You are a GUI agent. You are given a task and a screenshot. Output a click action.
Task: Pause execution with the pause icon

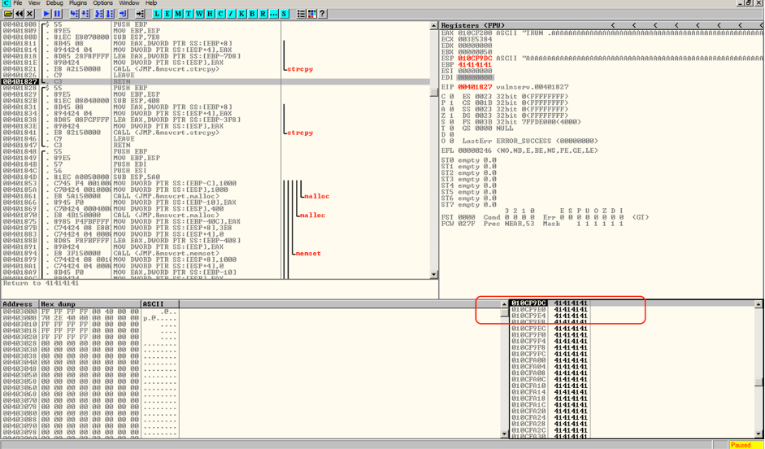(57, 14)
